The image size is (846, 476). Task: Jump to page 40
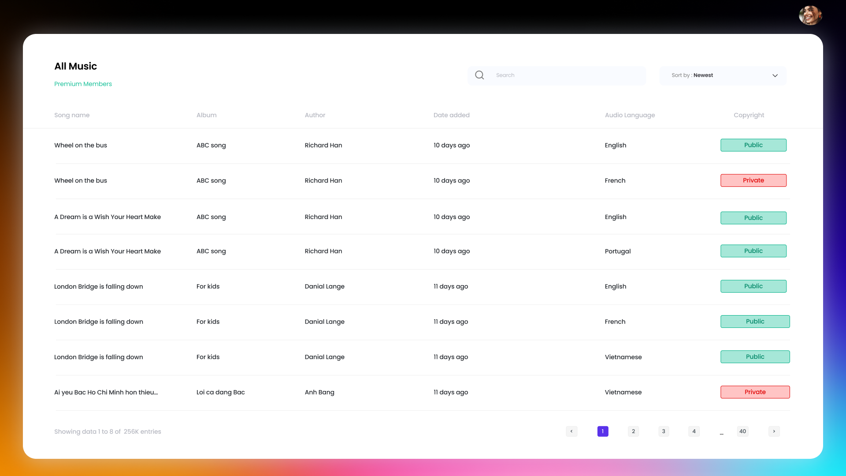tap(742, 431)
